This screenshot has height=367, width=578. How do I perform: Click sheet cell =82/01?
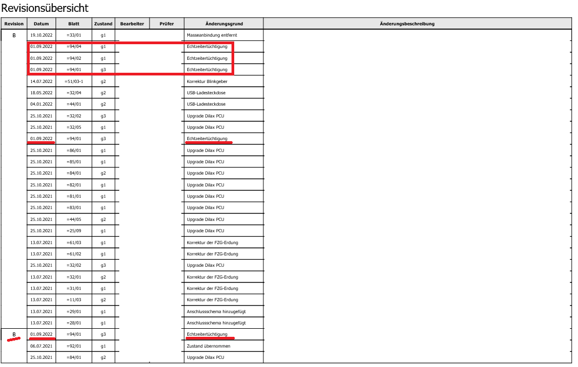coord(74,185)
